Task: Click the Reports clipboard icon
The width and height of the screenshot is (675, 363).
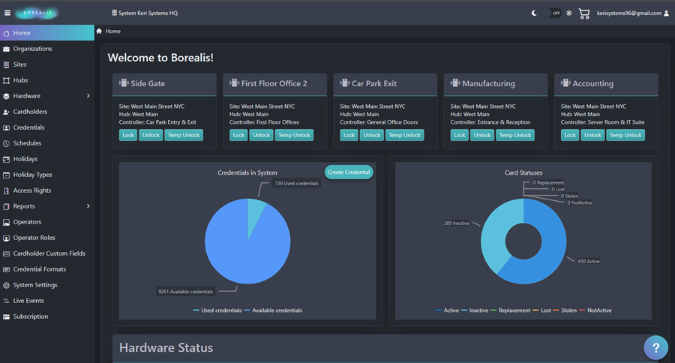Action: point(6,206)
